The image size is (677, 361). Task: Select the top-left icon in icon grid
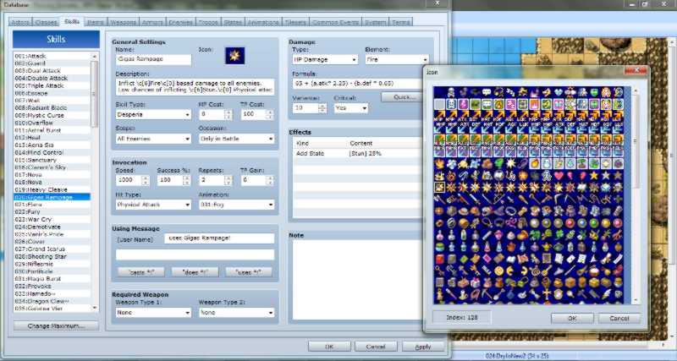click(440, 91)
